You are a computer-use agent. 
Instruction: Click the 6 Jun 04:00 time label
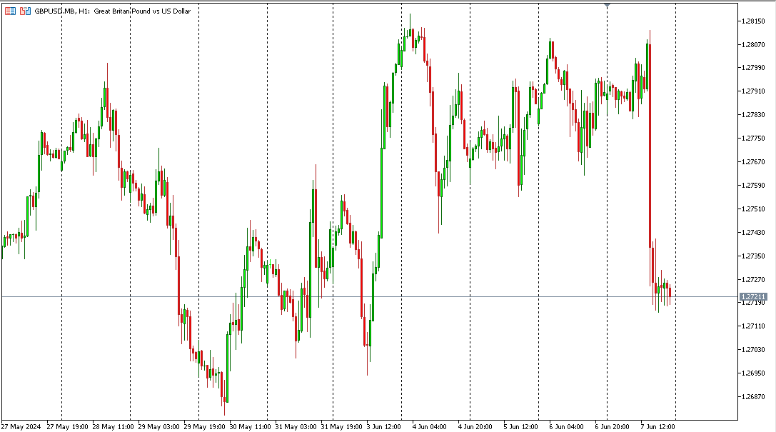coord(566,426)
